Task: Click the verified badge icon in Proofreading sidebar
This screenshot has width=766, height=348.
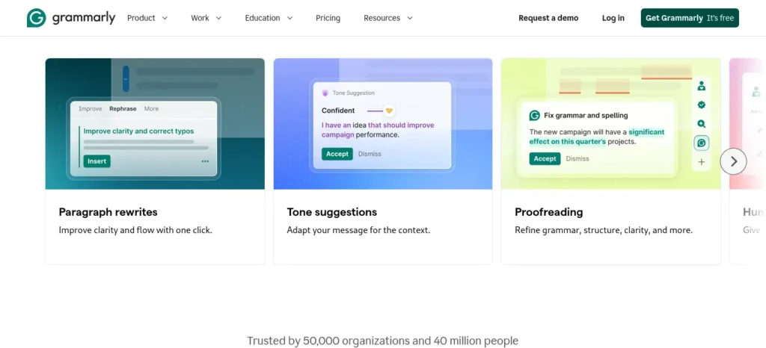Action: 702,105
